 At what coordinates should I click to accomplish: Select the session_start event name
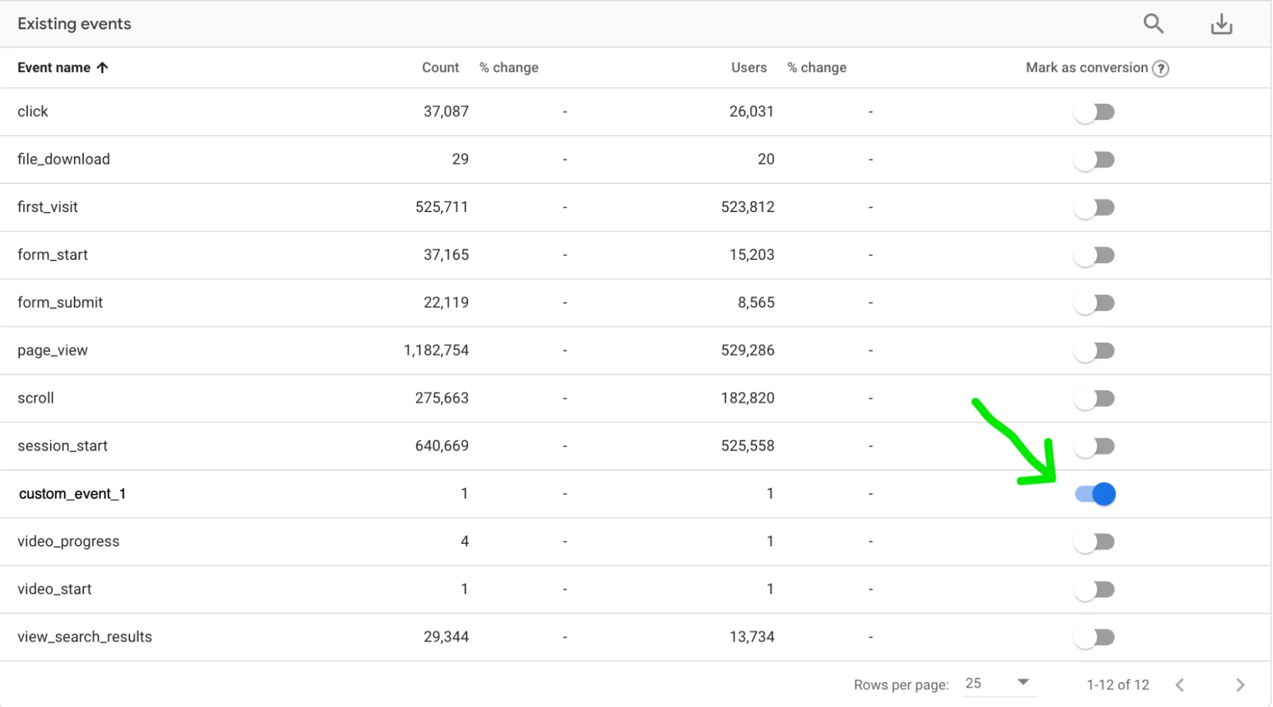pyautogui.click(x=62, y=446)
